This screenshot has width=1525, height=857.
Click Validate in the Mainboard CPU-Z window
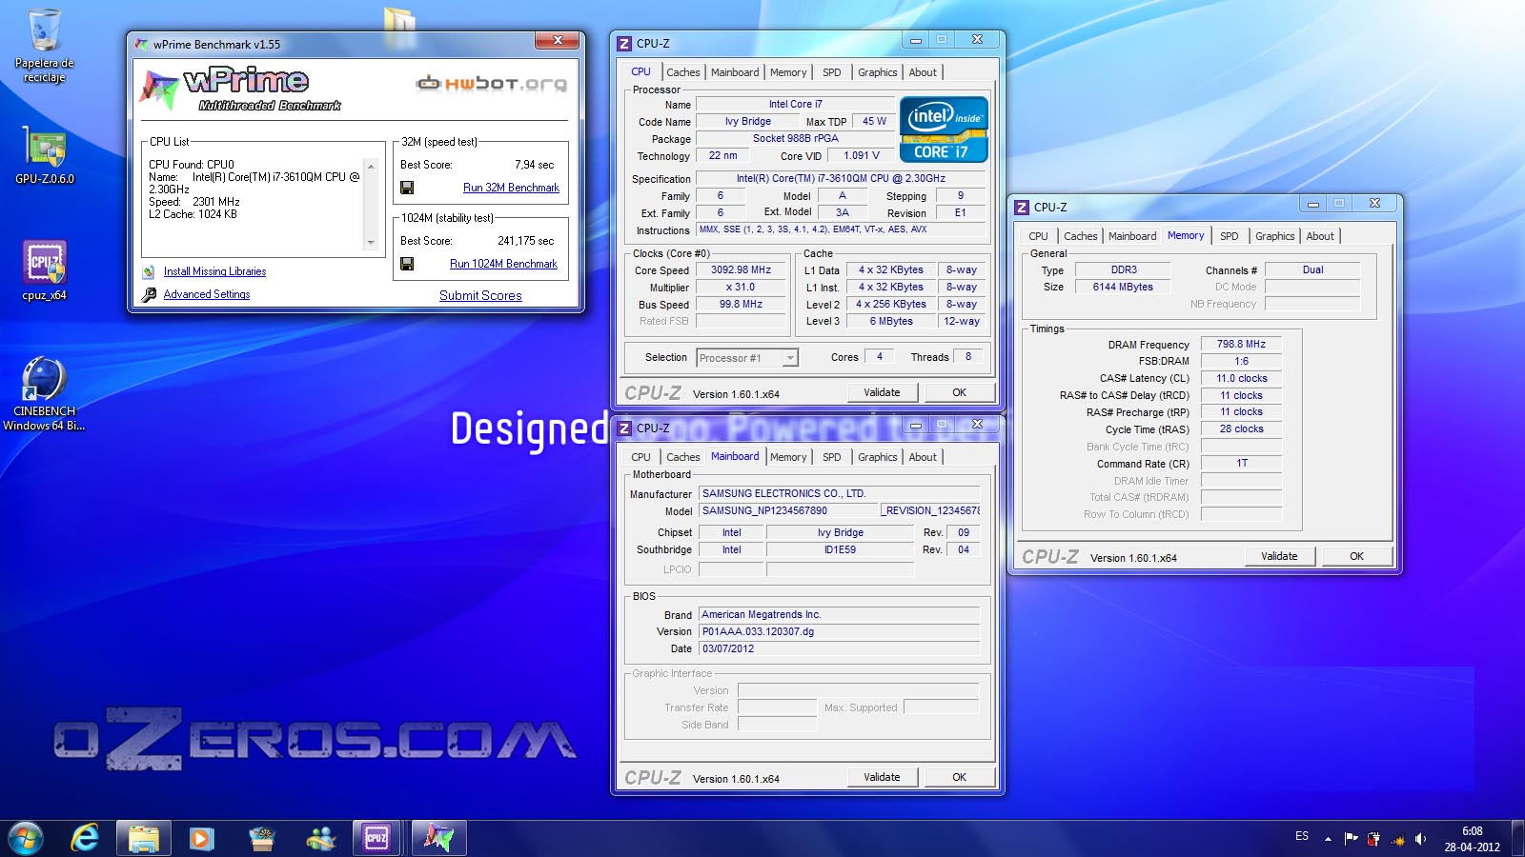click(882, 777)
